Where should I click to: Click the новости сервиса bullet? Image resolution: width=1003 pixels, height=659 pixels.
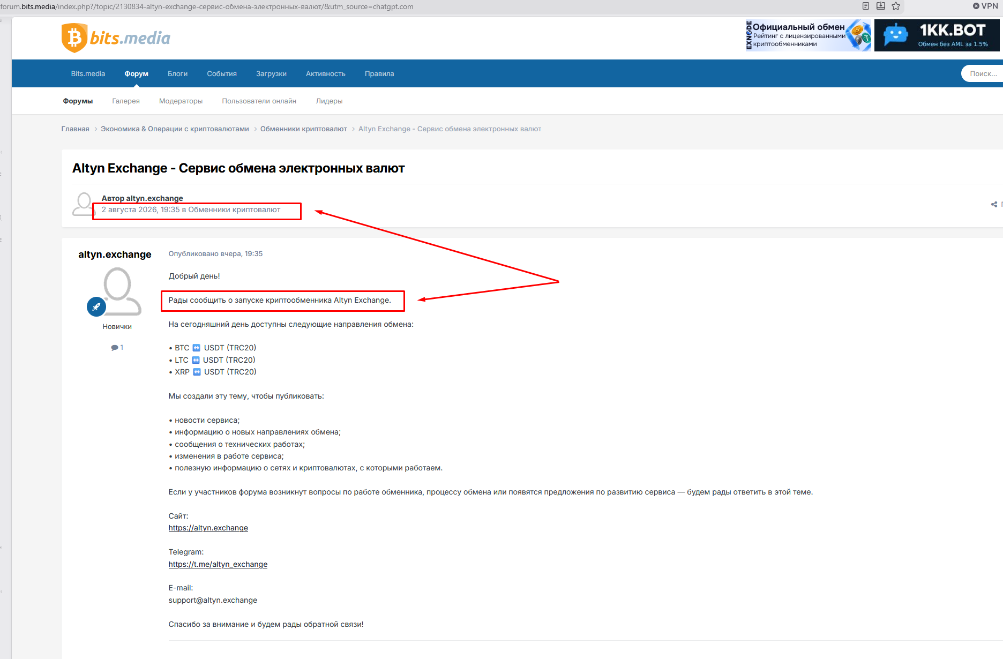point(204,421)
